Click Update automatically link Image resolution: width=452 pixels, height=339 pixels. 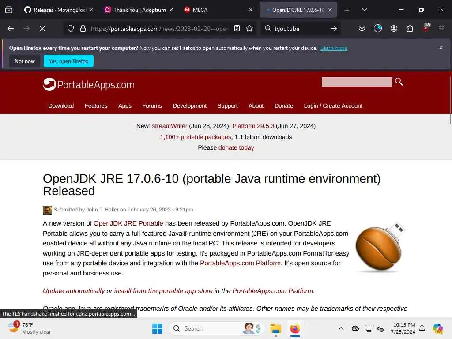point(74,291)
